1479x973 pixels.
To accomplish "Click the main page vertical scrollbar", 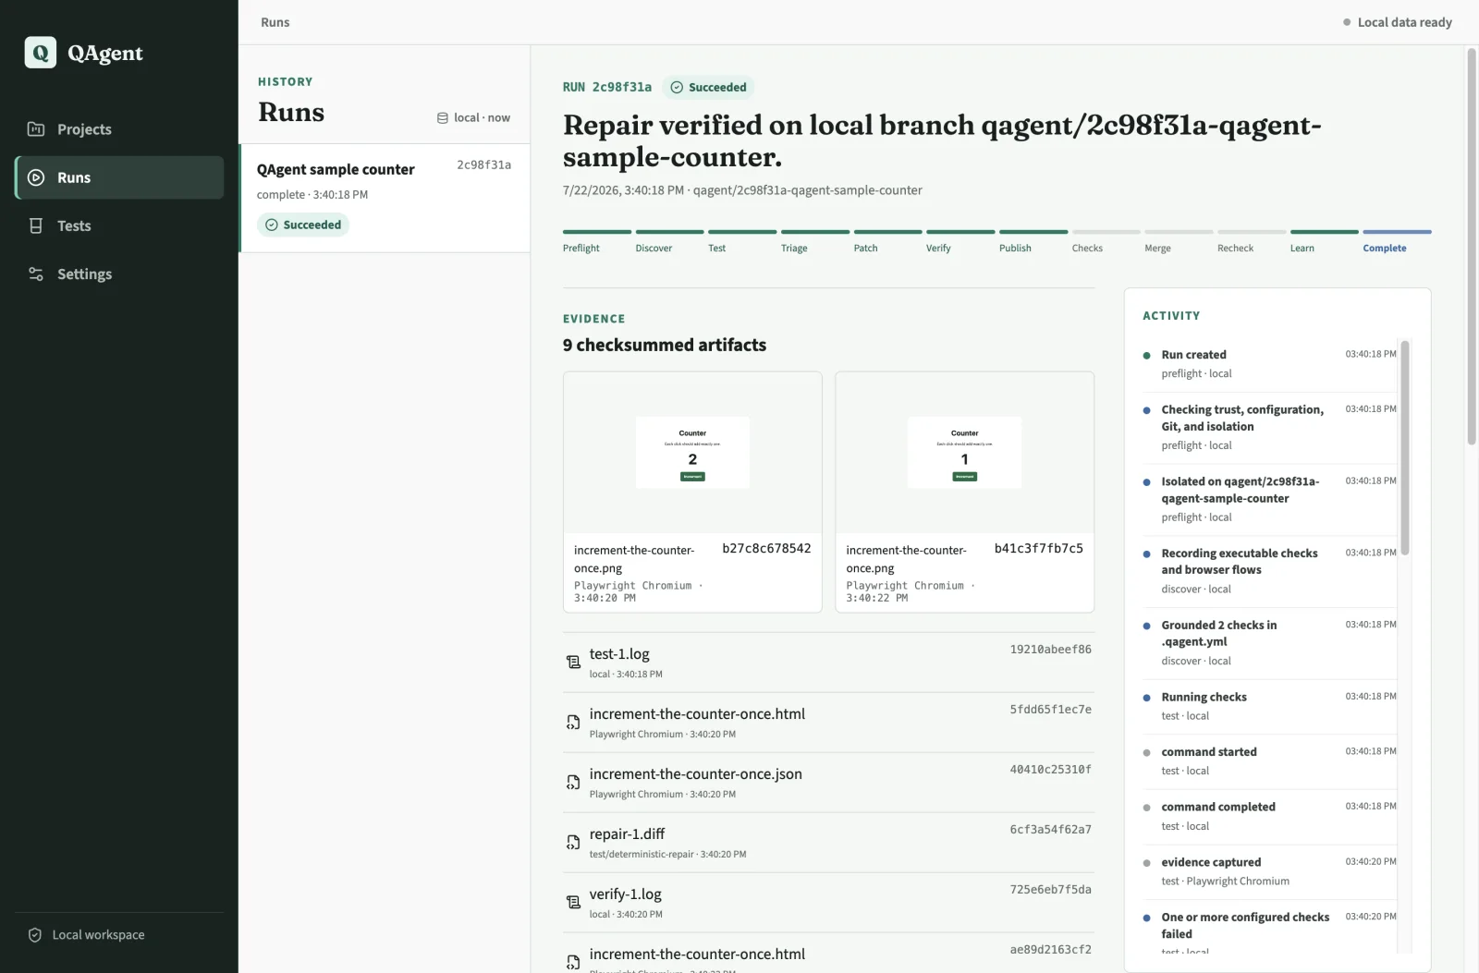I will pyautogui.click(x=1472, y=248).
